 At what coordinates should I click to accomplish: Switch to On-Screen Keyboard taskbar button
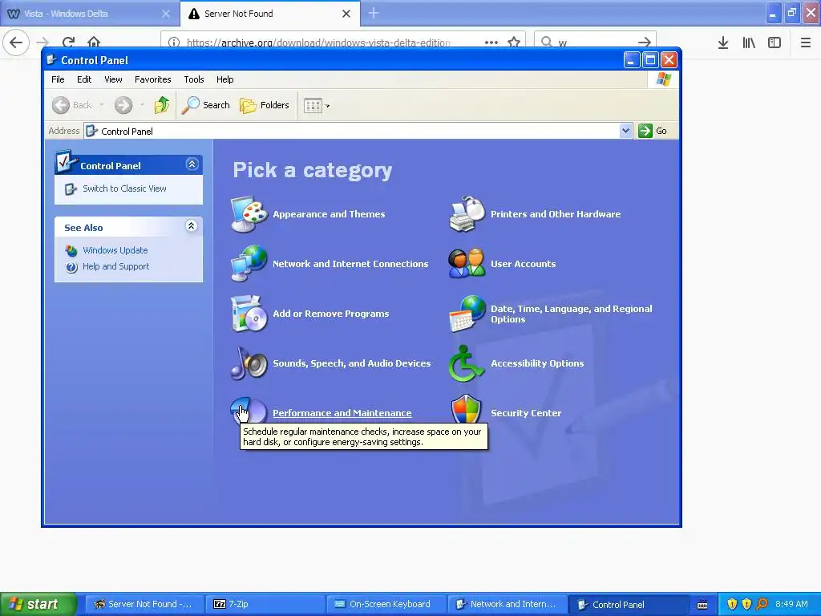[386, 605]
